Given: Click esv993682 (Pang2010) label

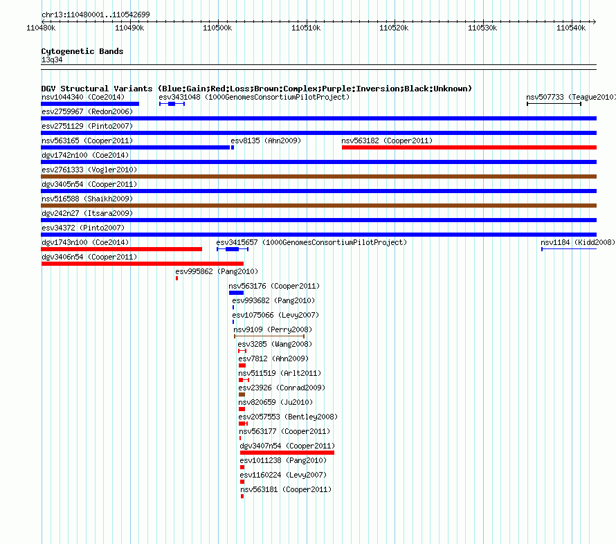Looking at the screenshot, I should tap(273, 301).
